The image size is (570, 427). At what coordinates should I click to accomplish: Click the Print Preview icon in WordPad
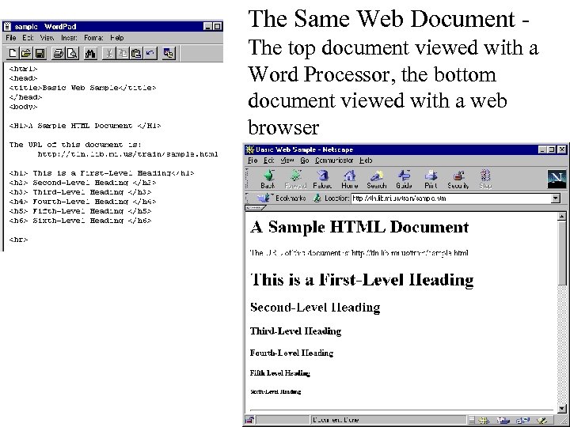click(x=72, y=54)
